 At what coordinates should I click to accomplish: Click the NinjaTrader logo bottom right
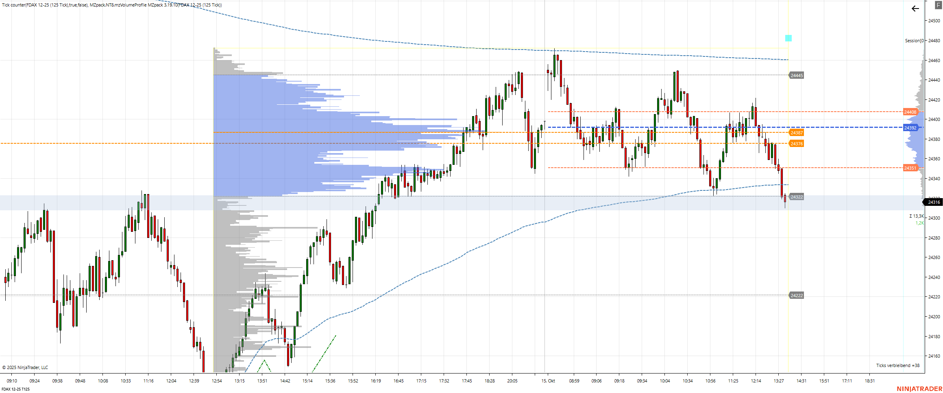click(x=919, y=389)
